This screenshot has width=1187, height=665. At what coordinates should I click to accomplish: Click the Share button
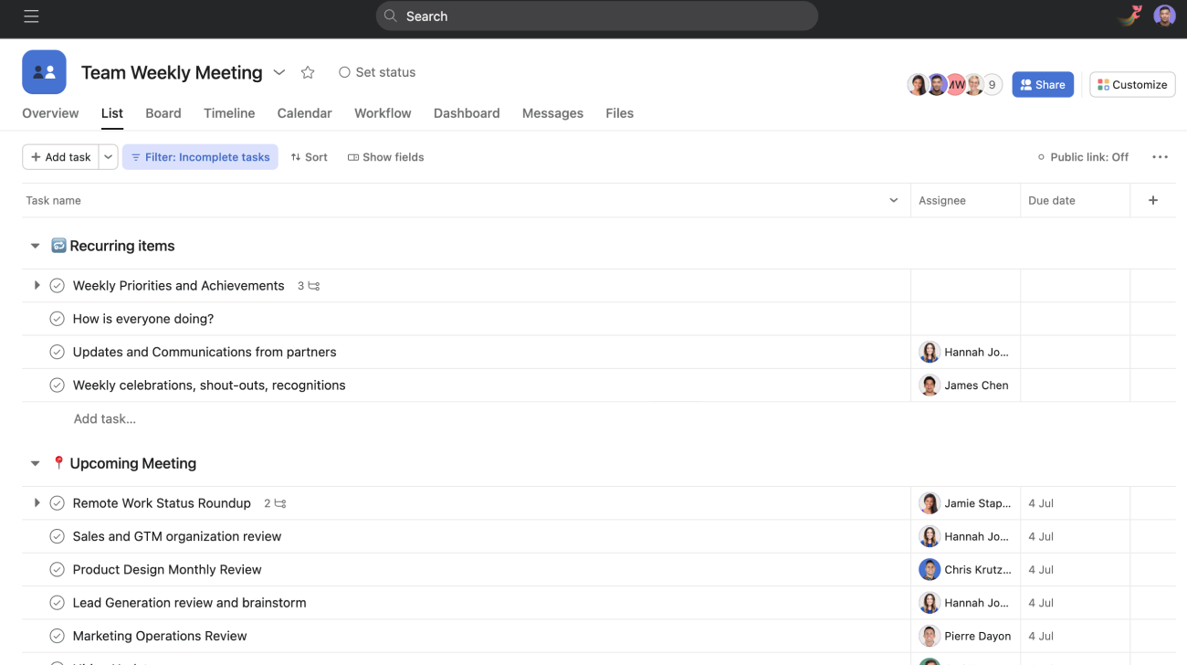pos(1043,84)
